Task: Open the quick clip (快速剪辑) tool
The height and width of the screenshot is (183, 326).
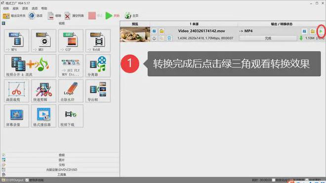Action: coord(43,91)
